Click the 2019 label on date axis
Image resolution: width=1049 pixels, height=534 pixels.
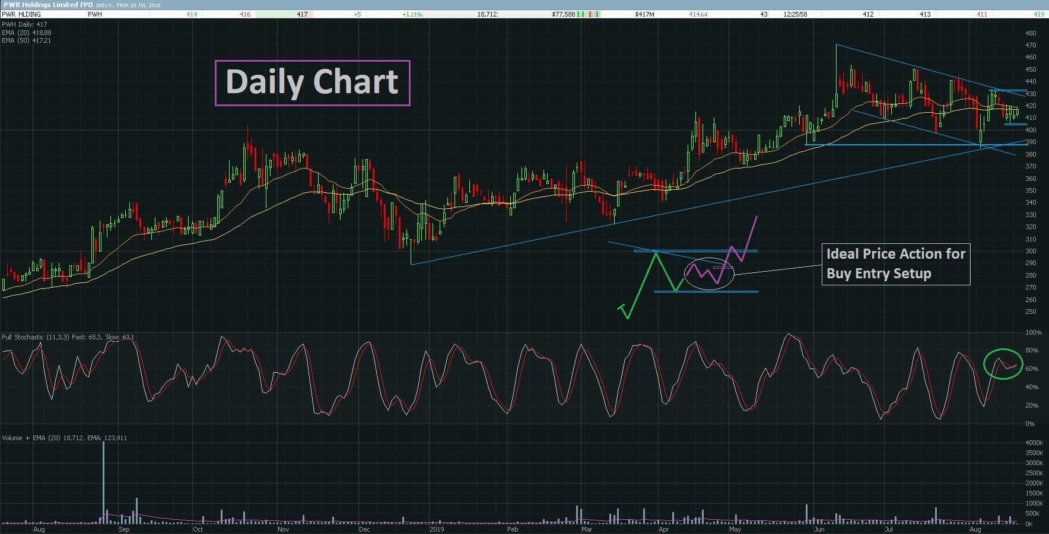pos(437,529)
